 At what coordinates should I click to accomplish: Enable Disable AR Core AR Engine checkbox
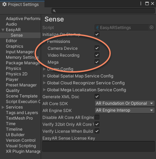pos(97,117)
